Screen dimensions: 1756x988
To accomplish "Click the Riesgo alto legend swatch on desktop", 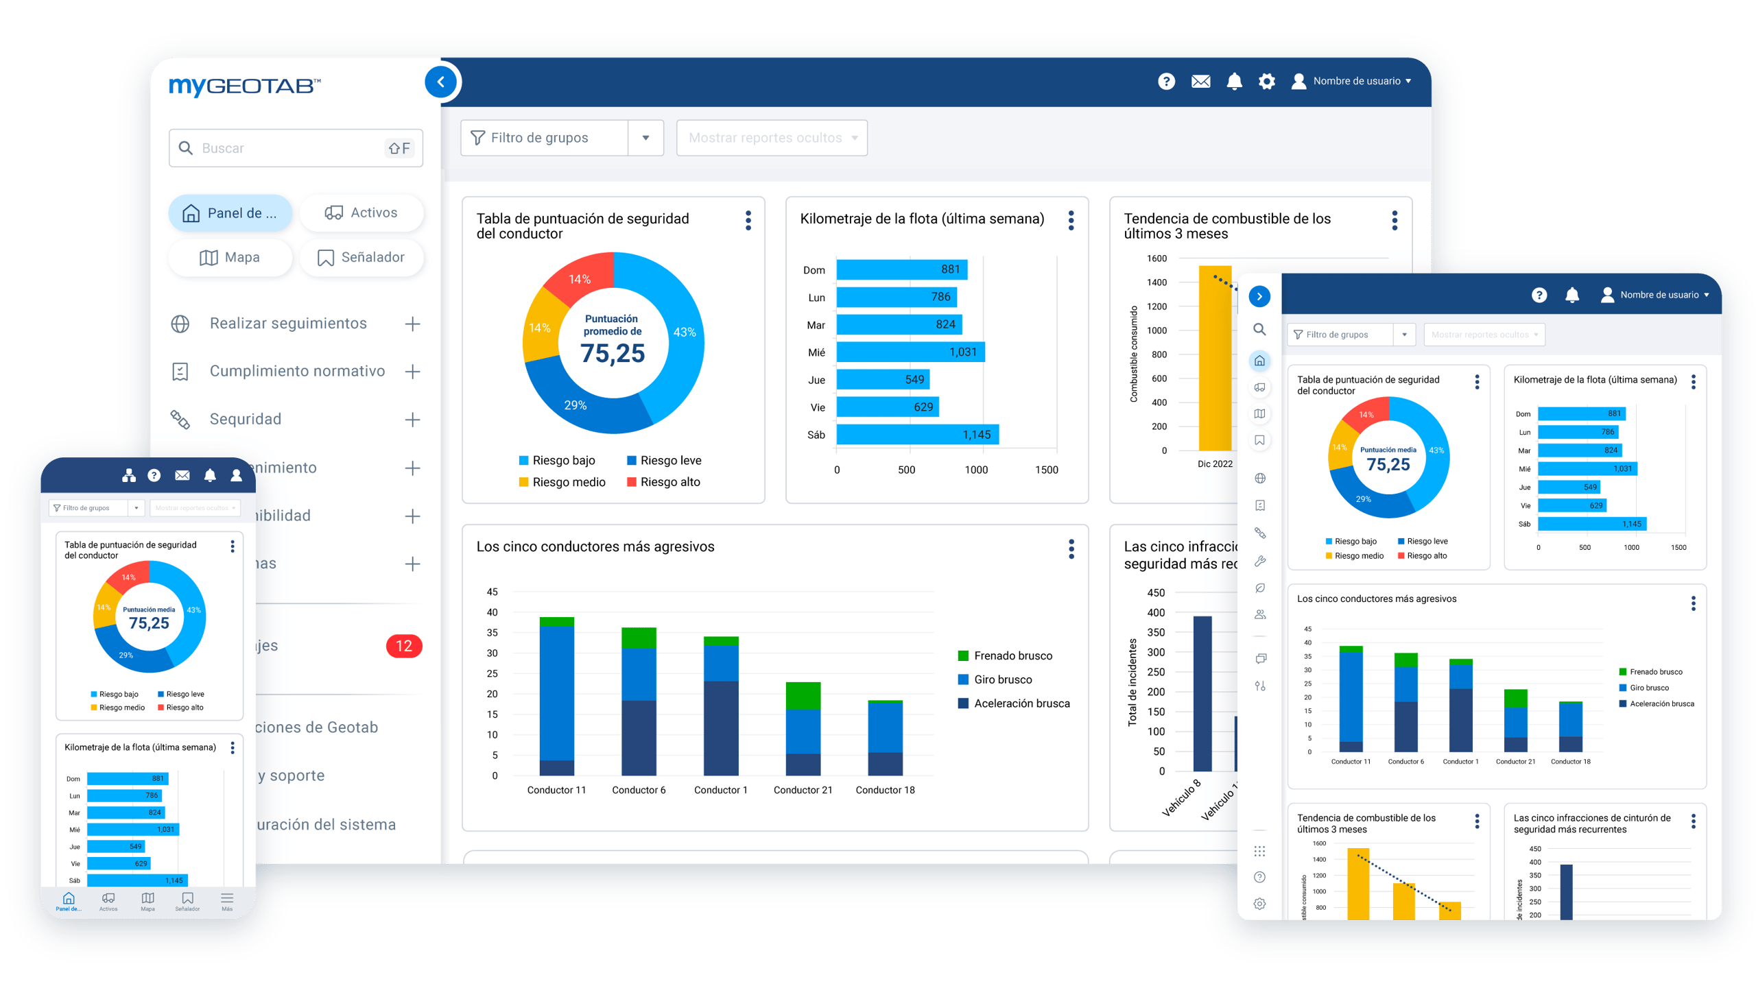I will [x=631, y=482].
